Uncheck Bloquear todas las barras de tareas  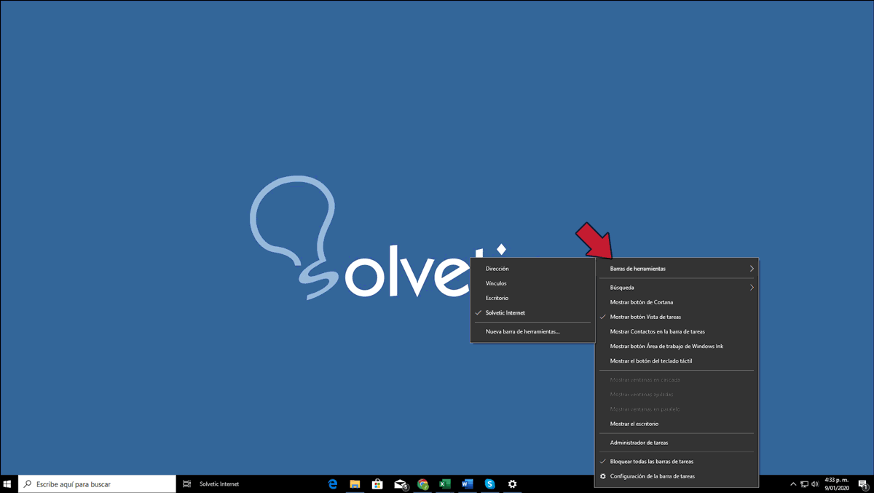[677, 462]
